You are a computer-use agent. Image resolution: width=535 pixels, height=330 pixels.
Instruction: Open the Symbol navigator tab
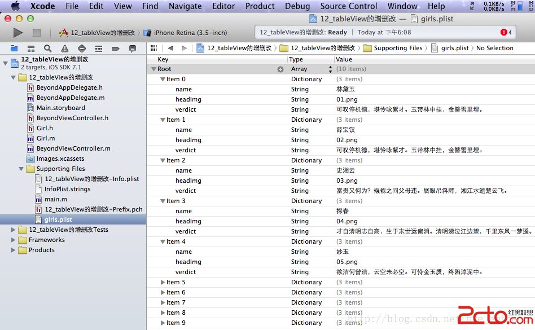point(31,49)
